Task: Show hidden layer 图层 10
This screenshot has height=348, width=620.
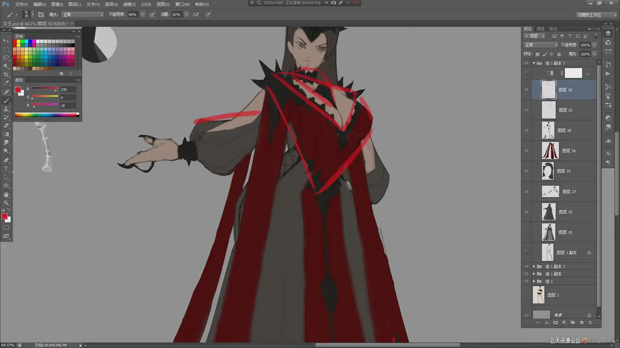Action: 526,232
